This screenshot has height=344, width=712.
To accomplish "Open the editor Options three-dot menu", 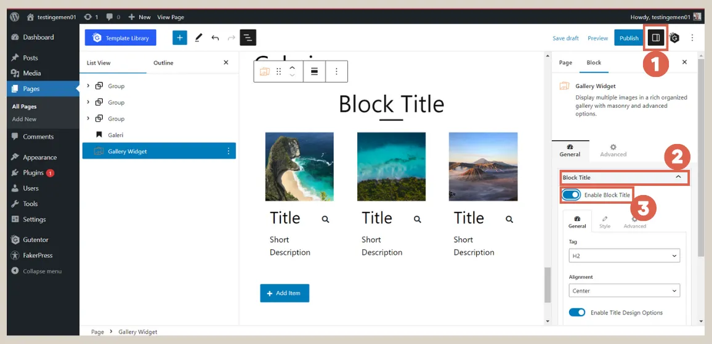I will click(692, 38).
